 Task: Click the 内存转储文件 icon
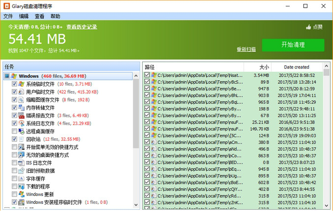tap(21, 107)
